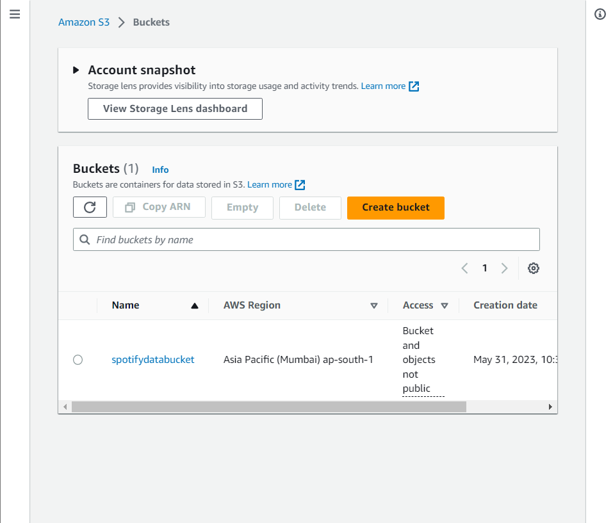This screenshot has height=523, width=613.
Task: Open Learn more about S3 buckets
Action: click(x=271, y=184)
